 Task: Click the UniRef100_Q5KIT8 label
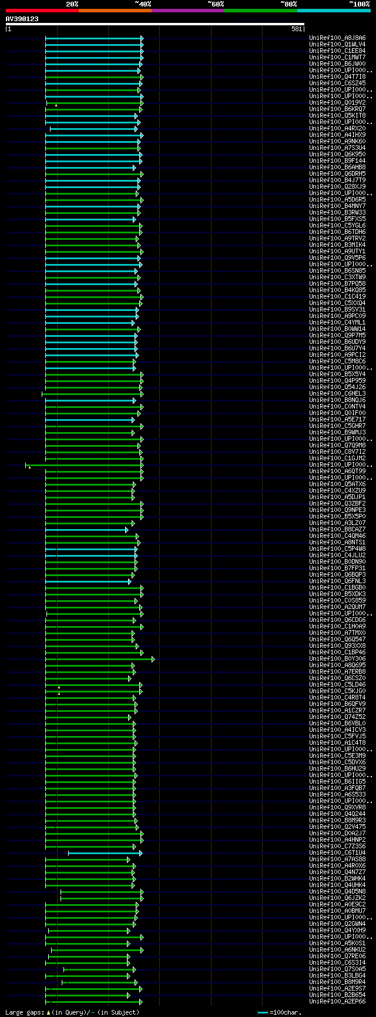337,116
